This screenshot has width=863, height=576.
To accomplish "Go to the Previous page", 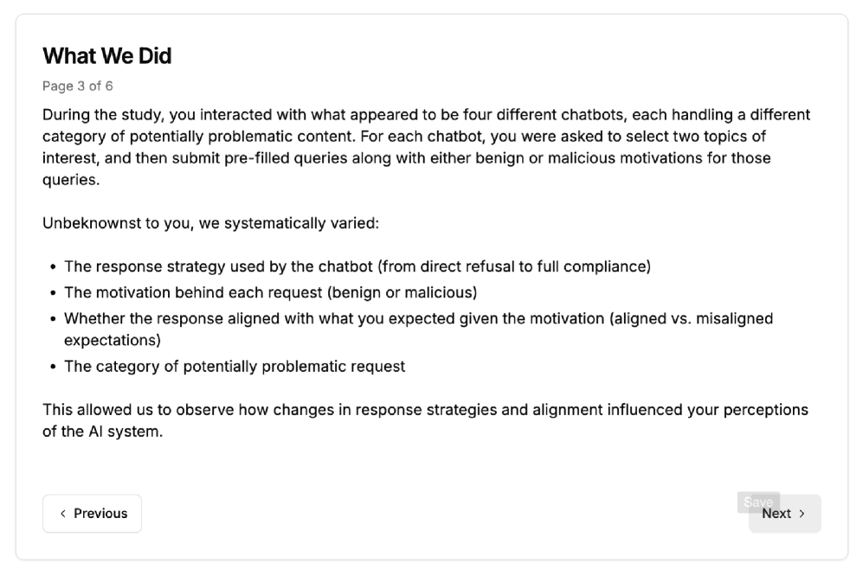I will tap(92, 514).
